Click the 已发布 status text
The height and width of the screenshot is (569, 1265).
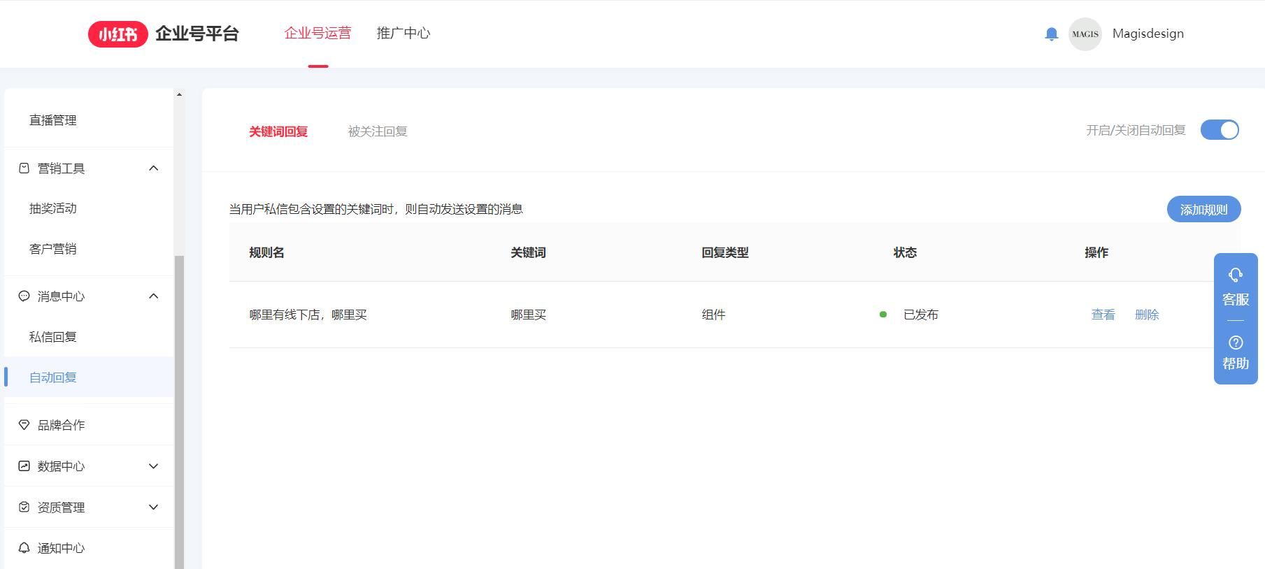tap(921, 315)
